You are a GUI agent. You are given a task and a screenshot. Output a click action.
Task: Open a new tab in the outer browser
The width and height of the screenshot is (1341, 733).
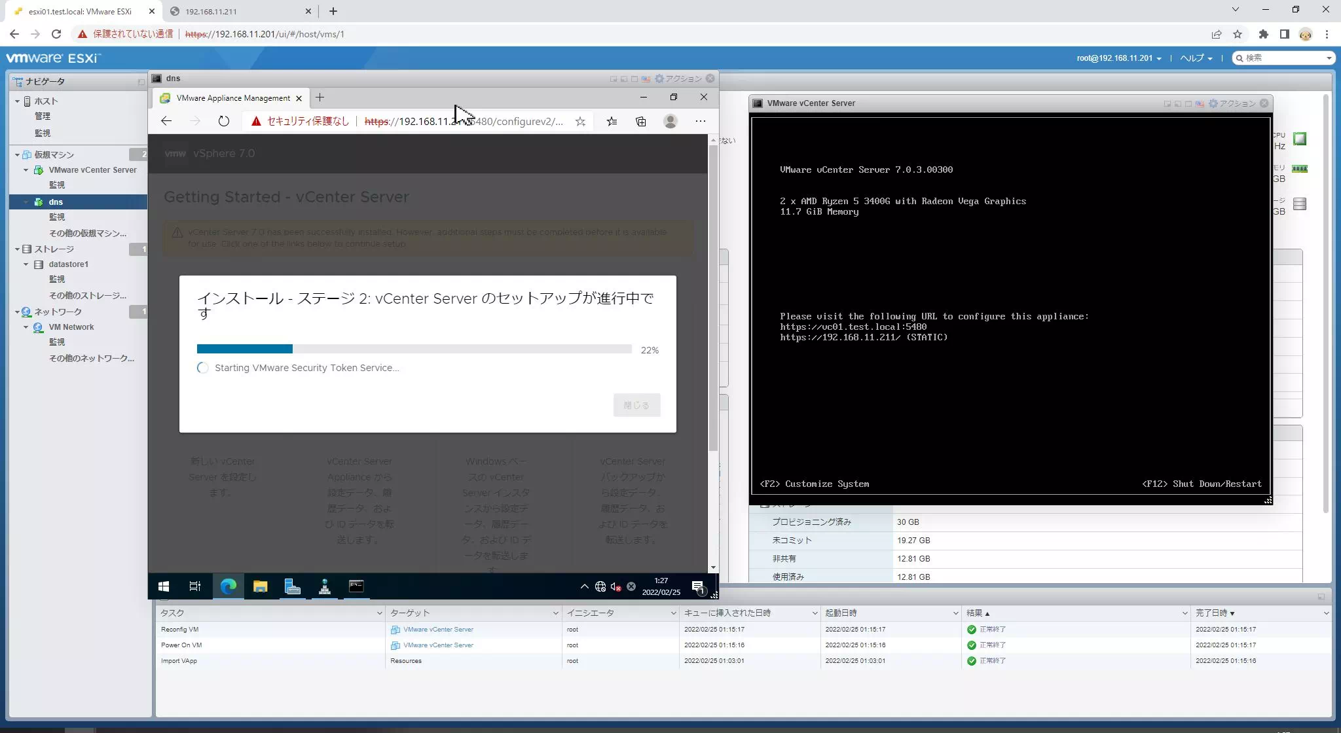click(x=333, y=11)
